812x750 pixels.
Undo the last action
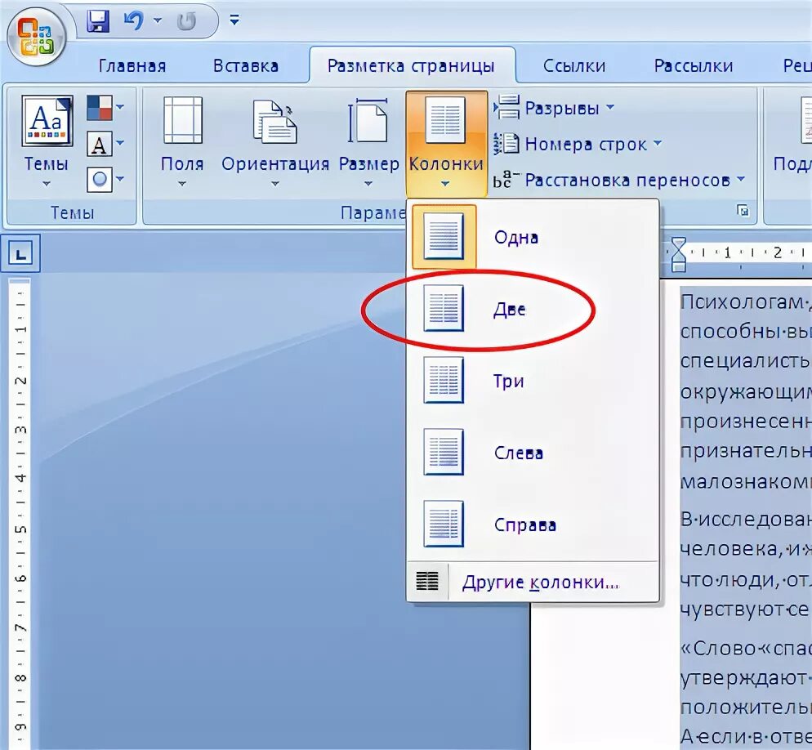(133, 20)
